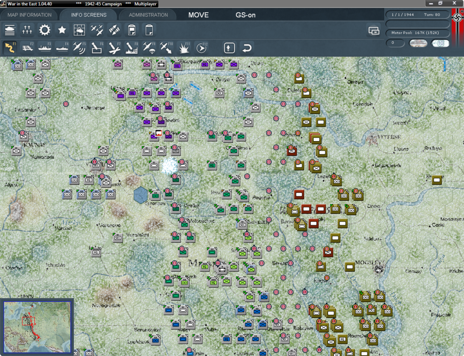464x356 pixels.
Task: Select F8 Bomb city mode
Action: click(x=132, y=48)
